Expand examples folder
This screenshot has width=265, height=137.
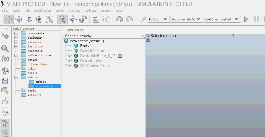[x=16, y=42]
